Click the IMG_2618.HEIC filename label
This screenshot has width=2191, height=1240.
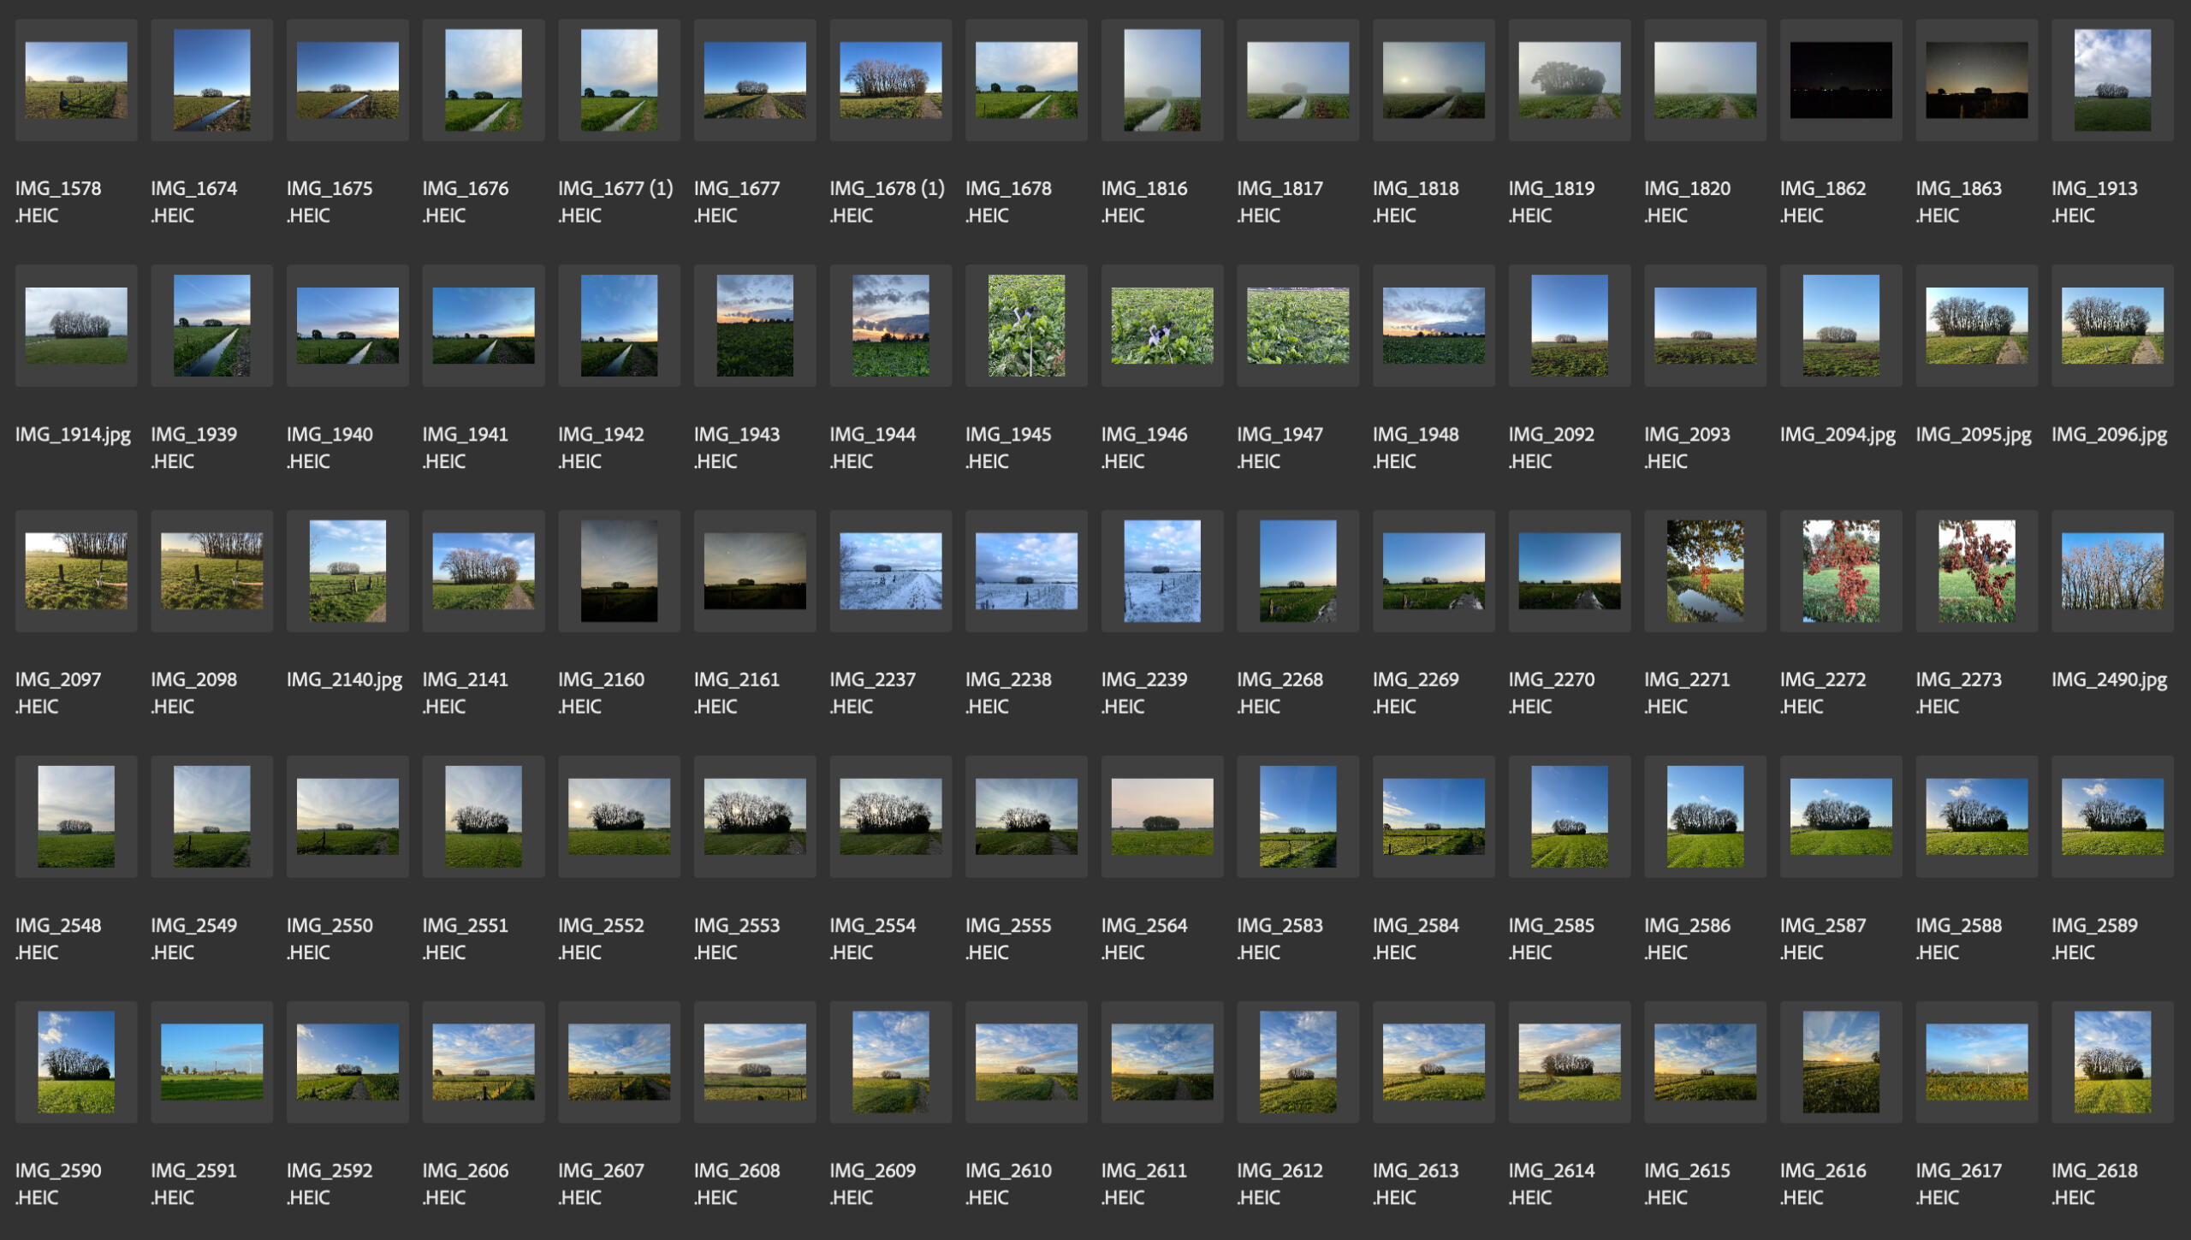tap(2093, 1183)
